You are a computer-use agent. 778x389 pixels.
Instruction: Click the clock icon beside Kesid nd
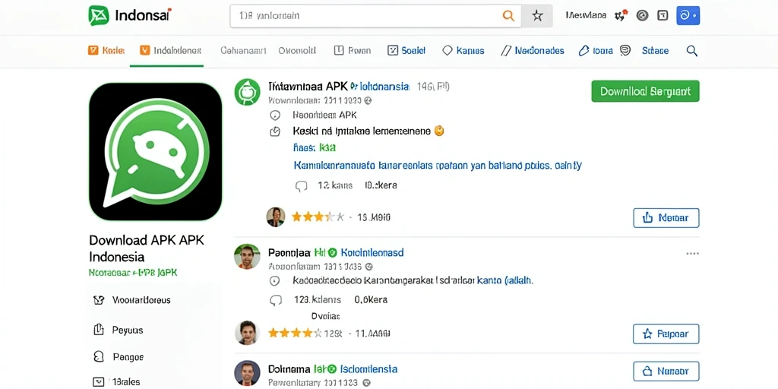click(275, 131)
